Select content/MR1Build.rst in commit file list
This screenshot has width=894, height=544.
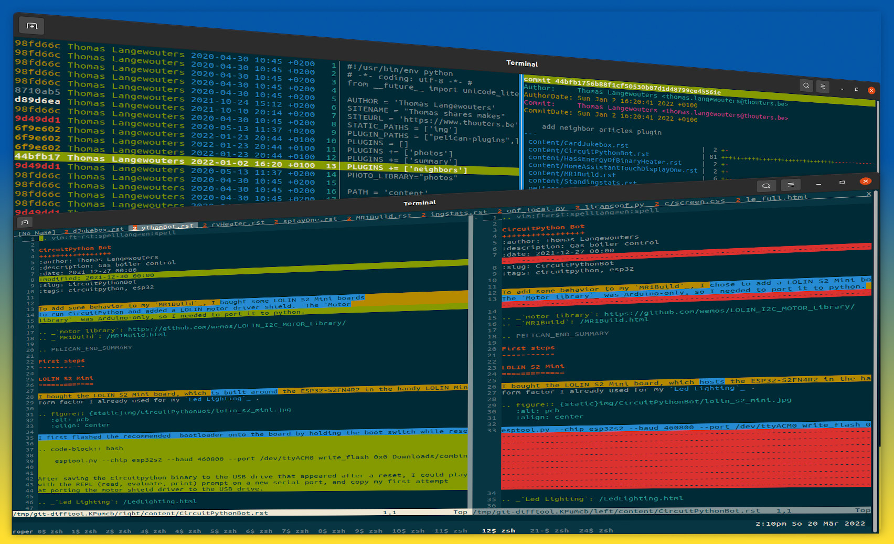pos(572,174)
